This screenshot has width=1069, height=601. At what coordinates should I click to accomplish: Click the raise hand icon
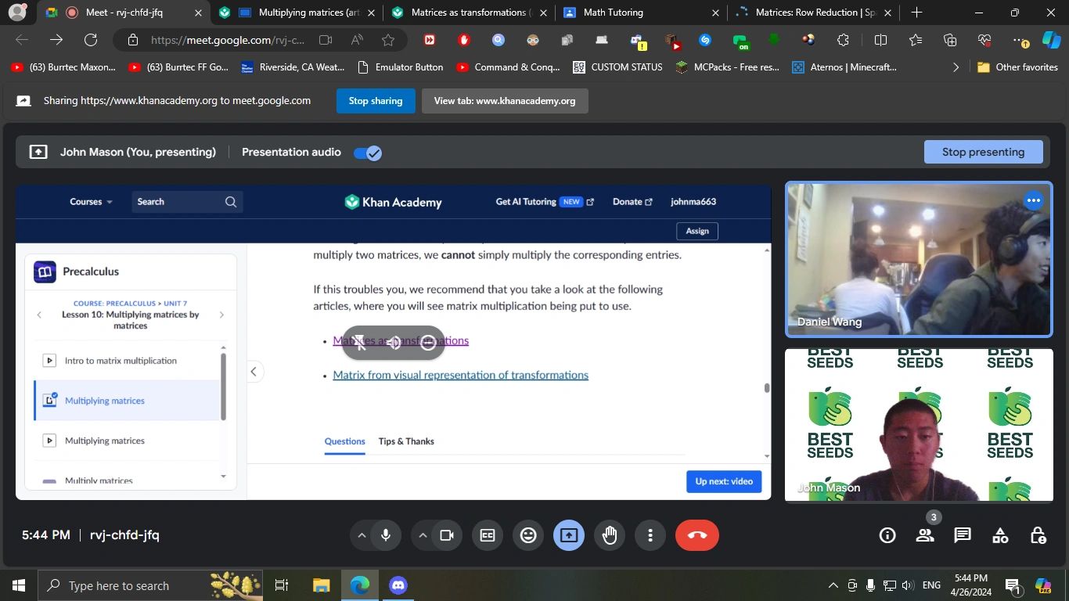click(610, 535)
